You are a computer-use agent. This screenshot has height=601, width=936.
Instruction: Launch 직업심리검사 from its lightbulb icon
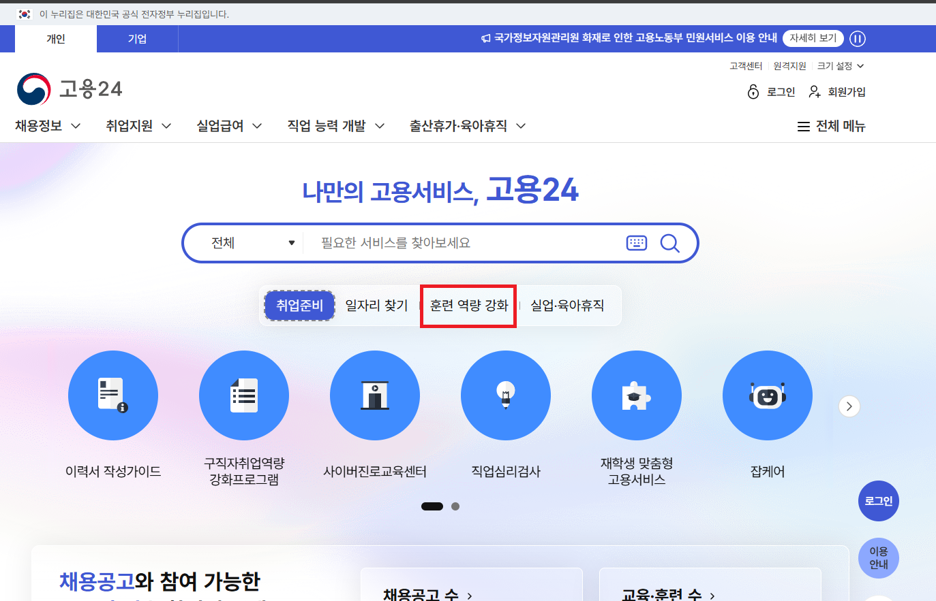[x=506, y=395]
